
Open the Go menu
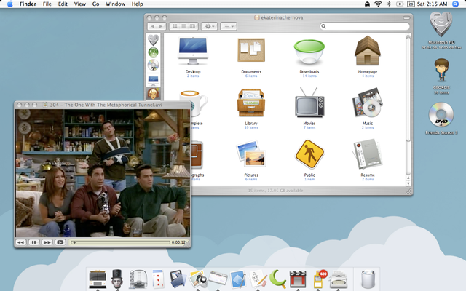coord(95,4)
